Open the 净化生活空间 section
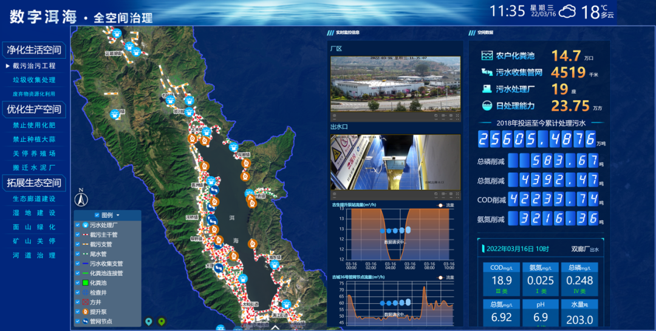This screenshot has width=656, height=331. (34, 50)
